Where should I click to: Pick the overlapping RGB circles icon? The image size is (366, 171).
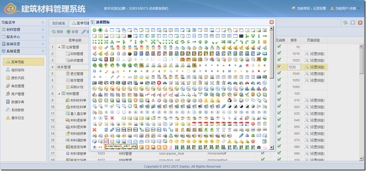229,100
